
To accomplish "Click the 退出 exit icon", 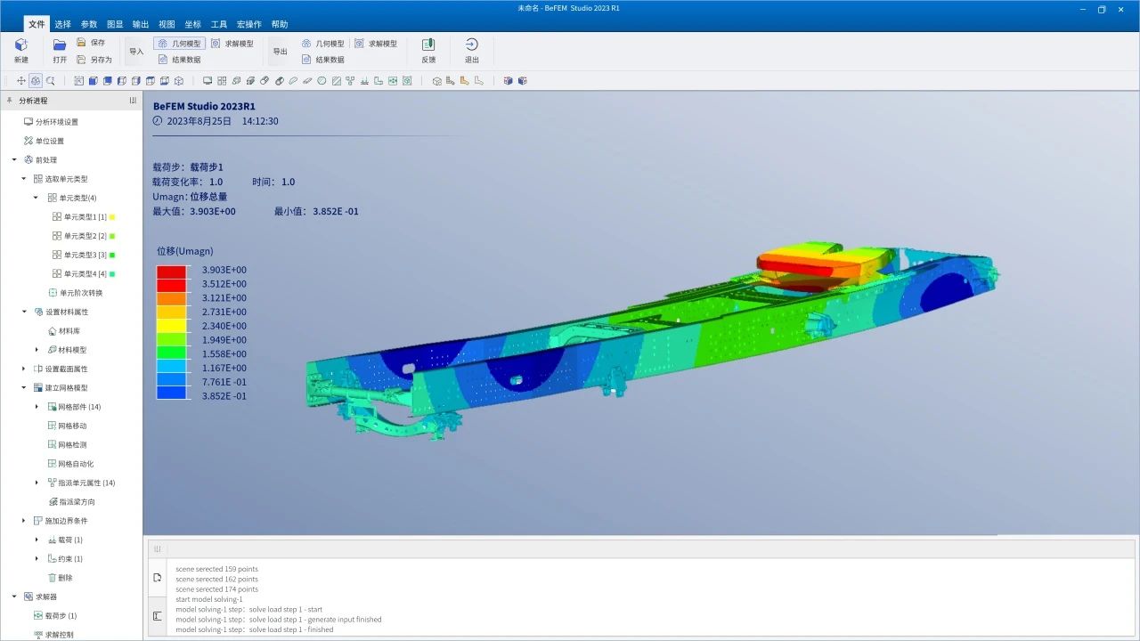I will (x=471, y=45).
